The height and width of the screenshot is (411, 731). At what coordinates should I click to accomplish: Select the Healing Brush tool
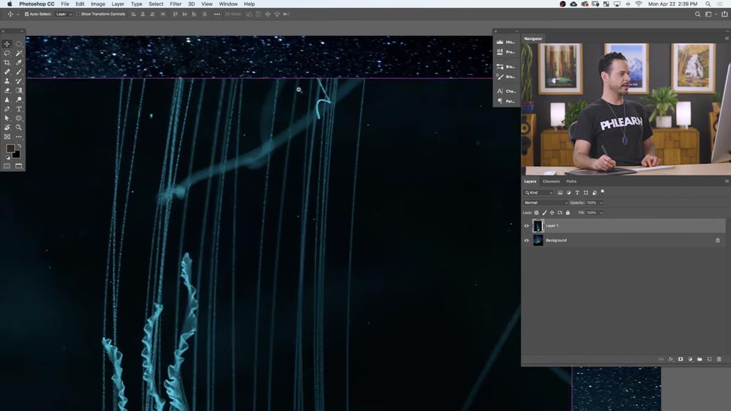pyautogui.click(x=7, y=72)
